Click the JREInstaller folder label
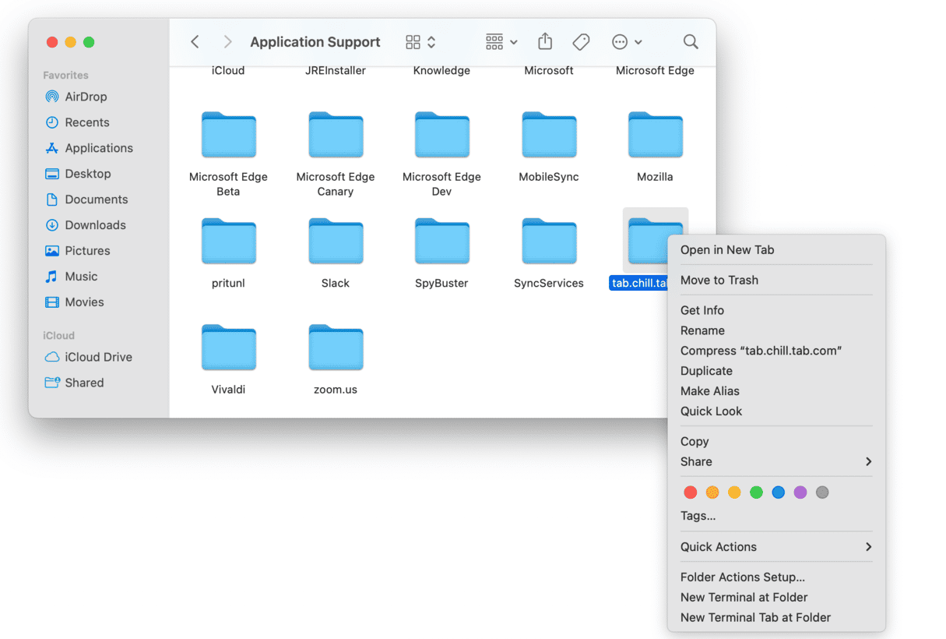 336,70
